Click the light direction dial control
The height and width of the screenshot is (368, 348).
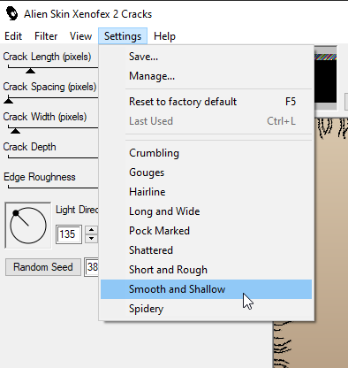coord(28,226)
